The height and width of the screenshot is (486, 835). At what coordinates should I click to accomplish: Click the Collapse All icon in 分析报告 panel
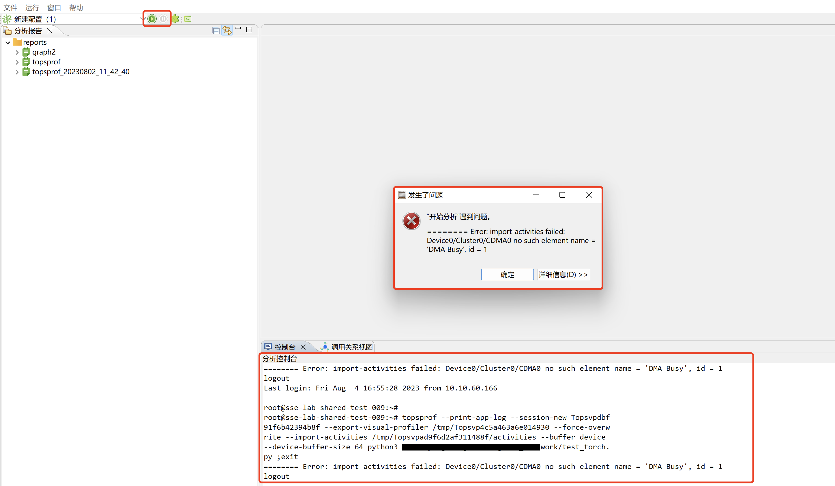point(216,31)
